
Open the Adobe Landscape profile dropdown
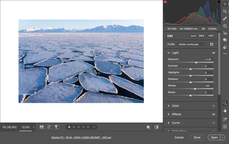pos(191,44)
